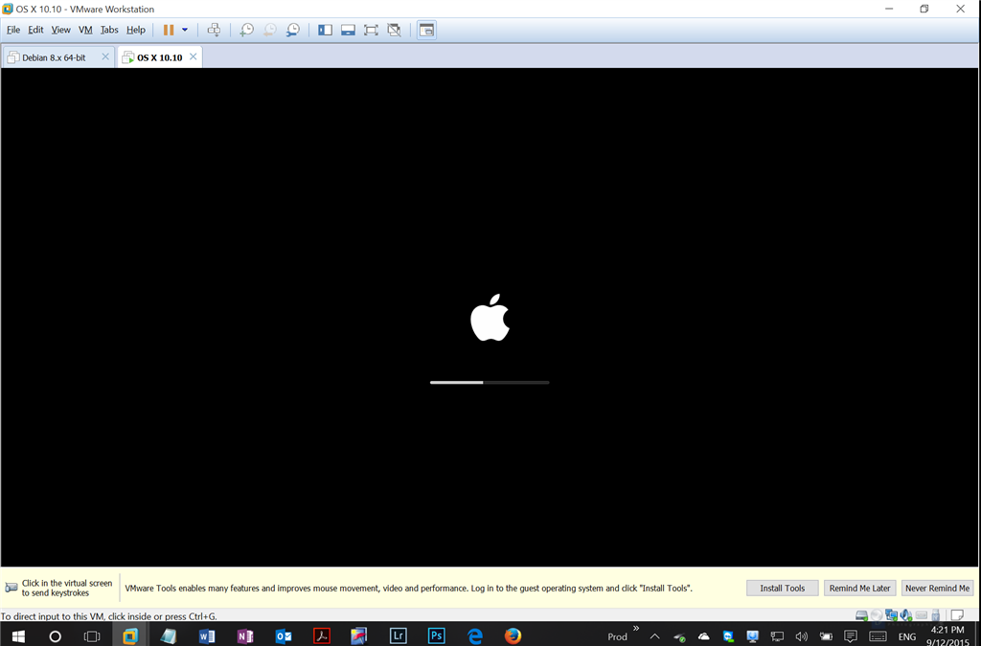981x646 pixels.
Task: Toggle the VM thumbnail bar
Action: (347, 30)
